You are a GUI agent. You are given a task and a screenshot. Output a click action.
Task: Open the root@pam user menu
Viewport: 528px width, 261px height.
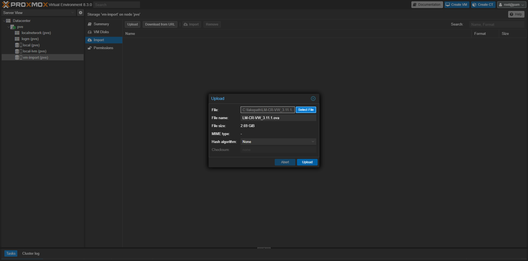click(x=512, y=5)
